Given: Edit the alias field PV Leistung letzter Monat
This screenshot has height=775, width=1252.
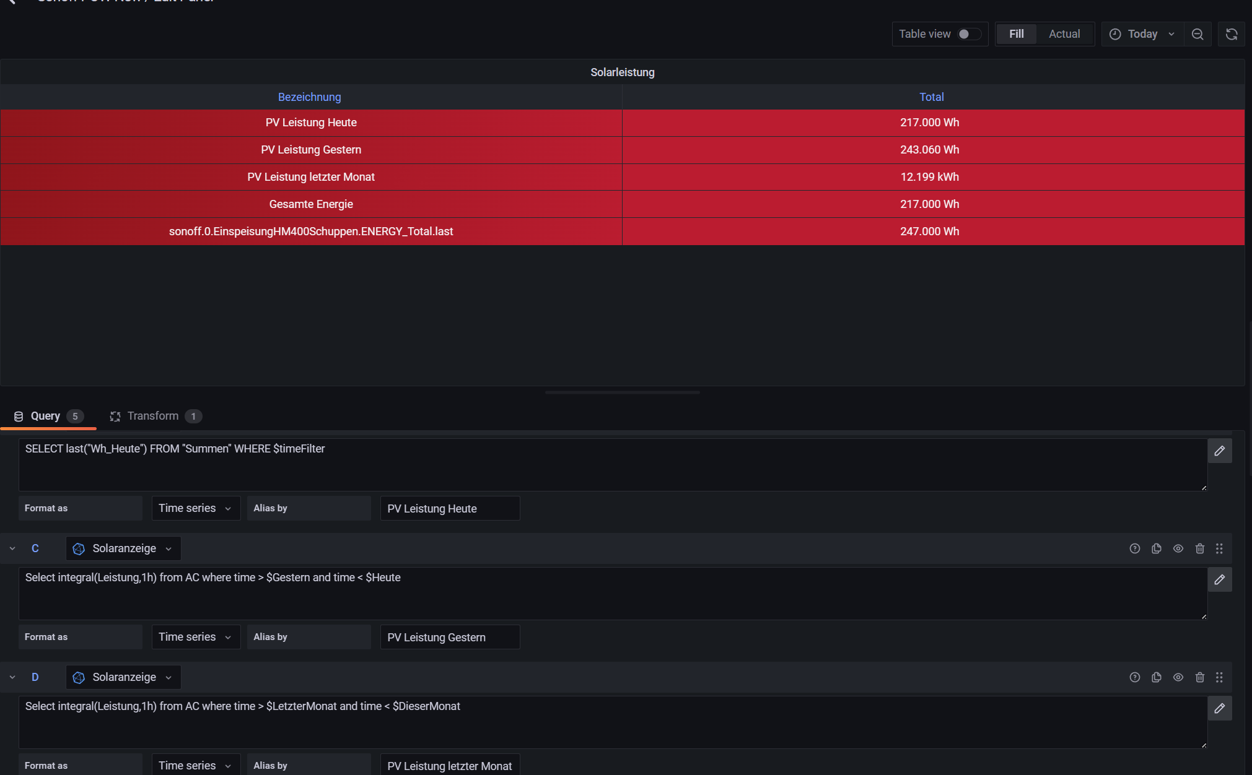Looking at the screenshot, I should (450, 764).
